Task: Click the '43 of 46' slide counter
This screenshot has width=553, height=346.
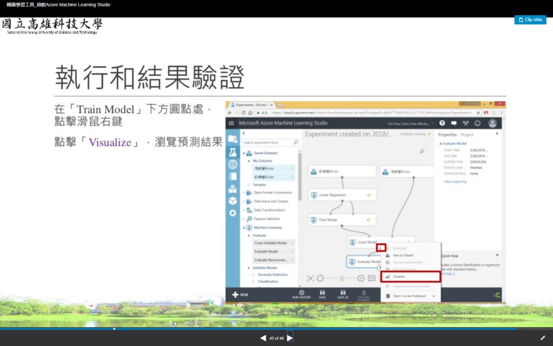Action: click(276, 338)
